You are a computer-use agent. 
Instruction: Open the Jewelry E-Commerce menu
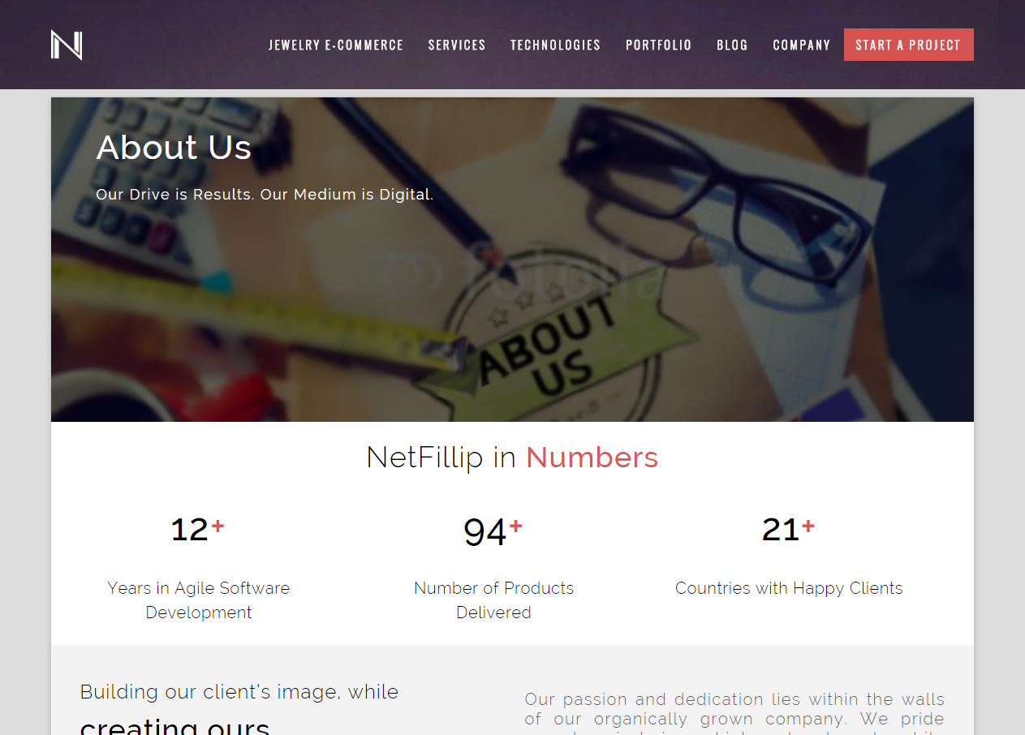(336, 45)
